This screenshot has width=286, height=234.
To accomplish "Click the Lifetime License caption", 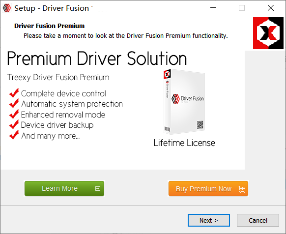I will point(184,143).
